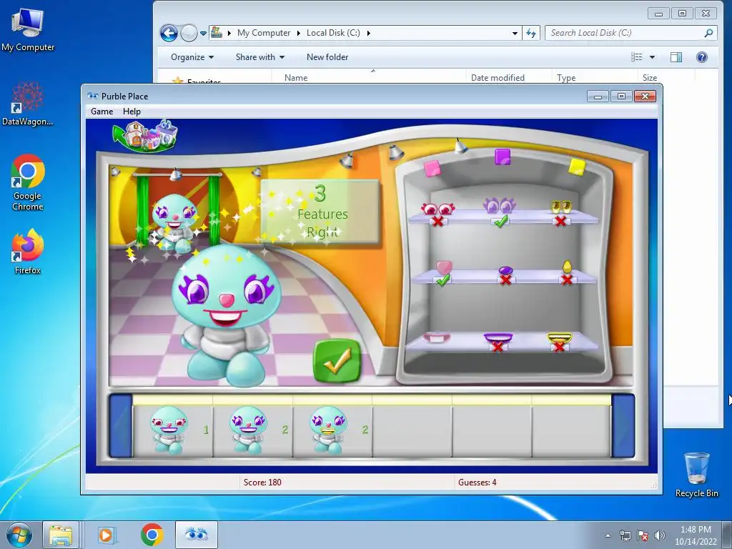The height and width of the screenshot is (549, 732).
Task: View the second guess thumbnail with purple mouth
Action: pos(253,430)
